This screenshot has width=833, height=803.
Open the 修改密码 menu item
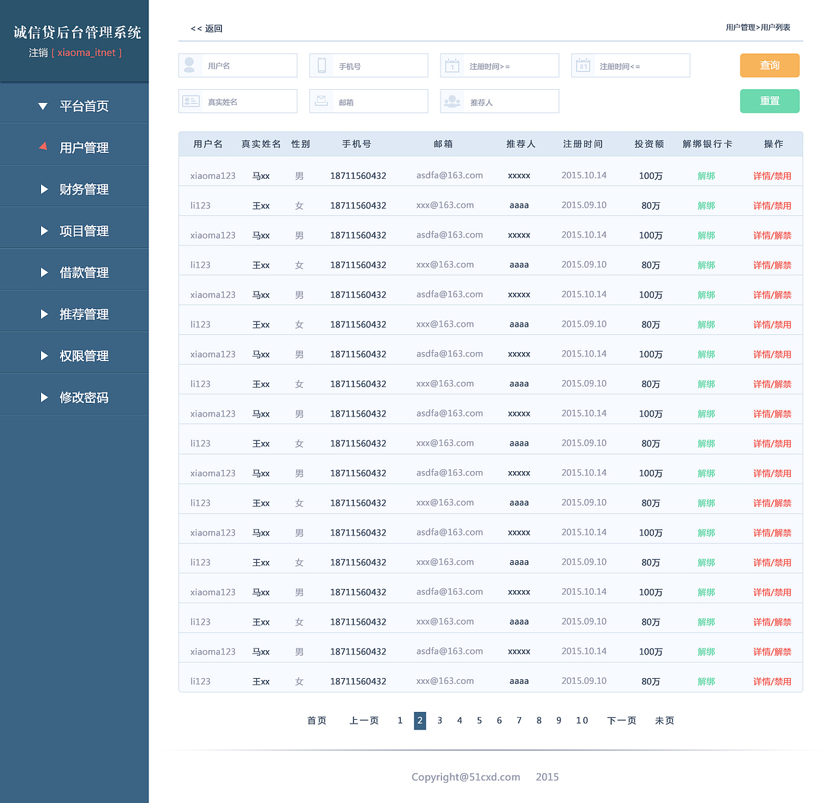pyautogui.click(x=83, y=397)
